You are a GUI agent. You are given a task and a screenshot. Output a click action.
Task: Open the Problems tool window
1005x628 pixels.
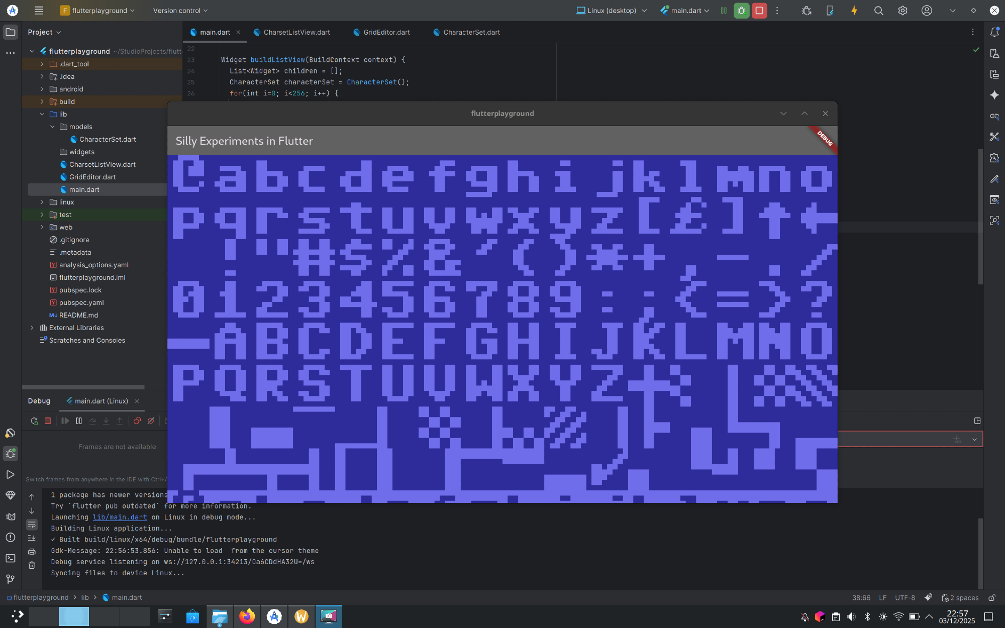(10, 537)
